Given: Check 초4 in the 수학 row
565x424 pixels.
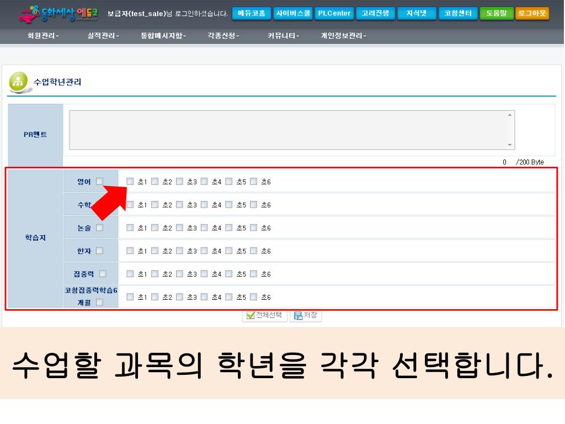Looking at the screenshot, I should click(204, 204).
